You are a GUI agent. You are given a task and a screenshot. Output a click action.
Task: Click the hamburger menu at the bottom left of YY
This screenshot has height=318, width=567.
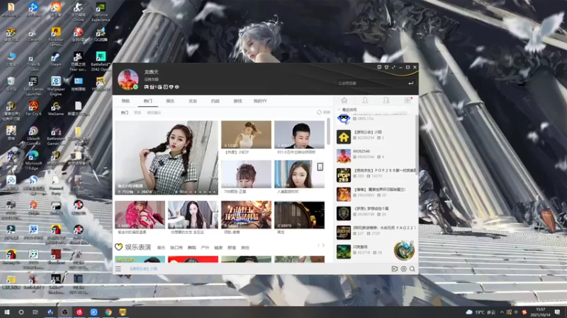click(x=118, y=269)
